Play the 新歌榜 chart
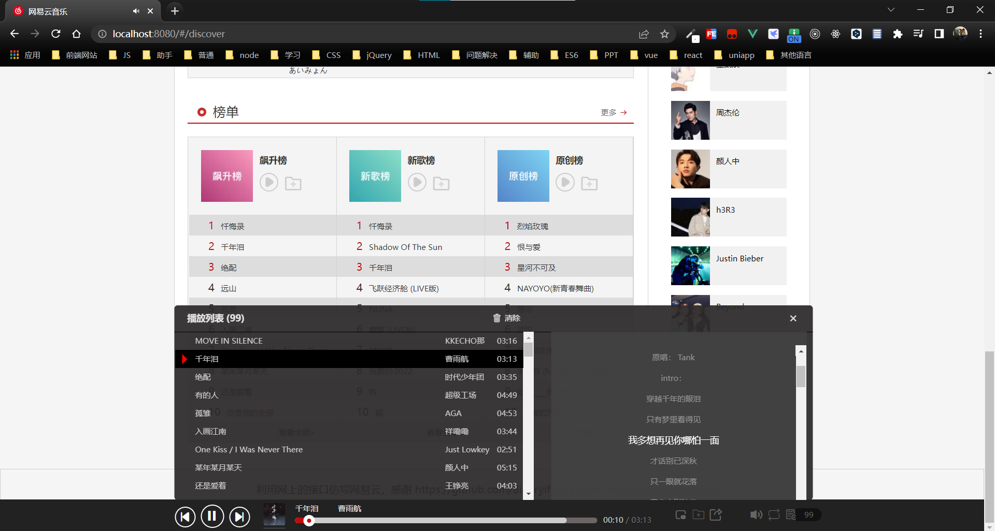 pyautogui.click(x=417, y=182)
